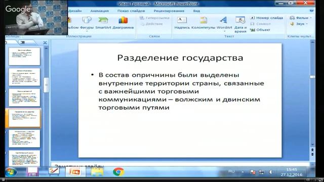Open Колонтитулы header and footer
The image size is (324, 182).
203,23
